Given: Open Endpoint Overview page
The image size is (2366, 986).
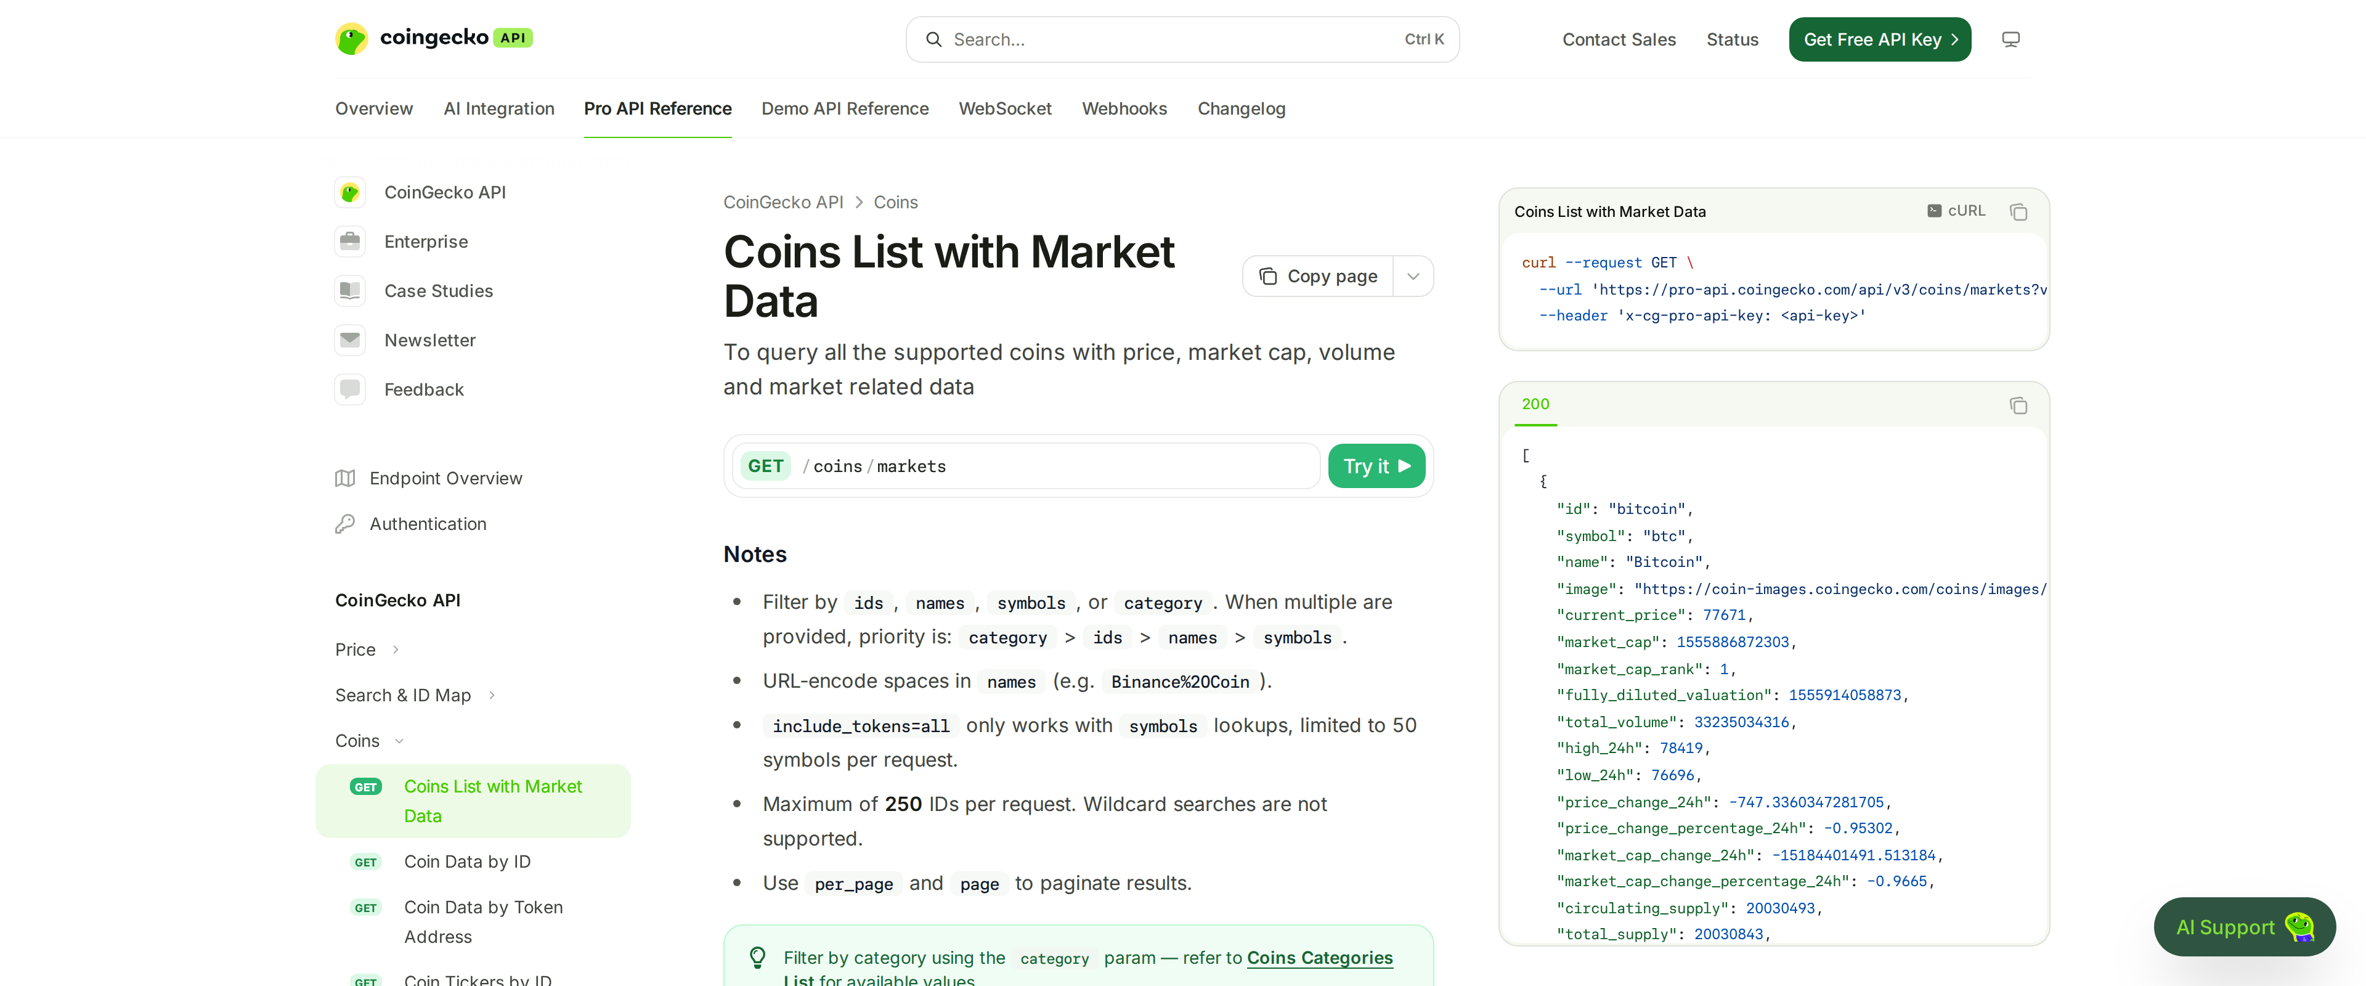Looking at the screenshot, I should pos(445,478).
